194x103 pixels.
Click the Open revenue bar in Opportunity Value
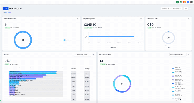pos(111,36)
